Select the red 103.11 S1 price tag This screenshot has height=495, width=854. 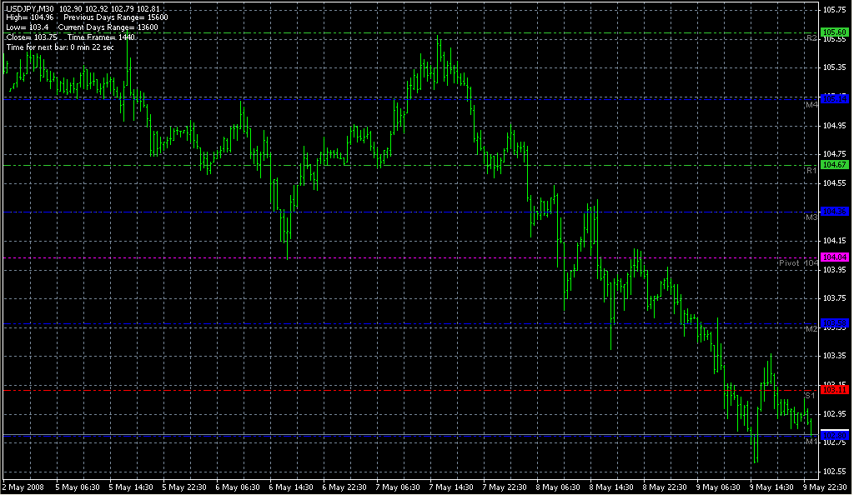(835, 390)
